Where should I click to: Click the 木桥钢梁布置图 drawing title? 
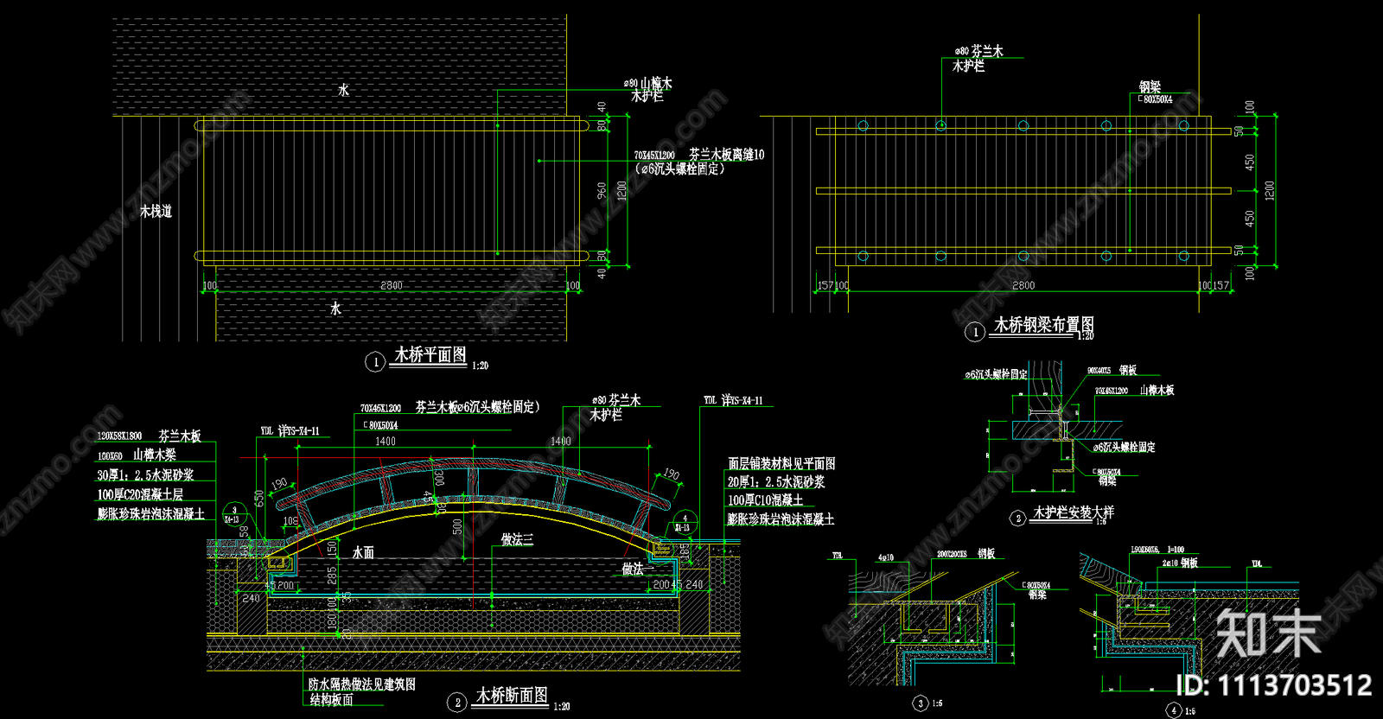tap(1043, 325)
